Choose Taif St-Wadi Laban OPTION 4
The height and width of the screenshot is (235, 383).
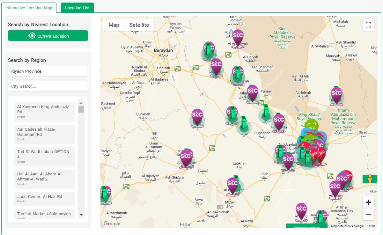tap(45, 157)
